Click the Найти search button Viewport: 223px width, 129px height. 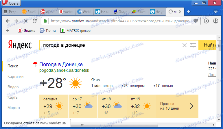click(x=208, y=45)
